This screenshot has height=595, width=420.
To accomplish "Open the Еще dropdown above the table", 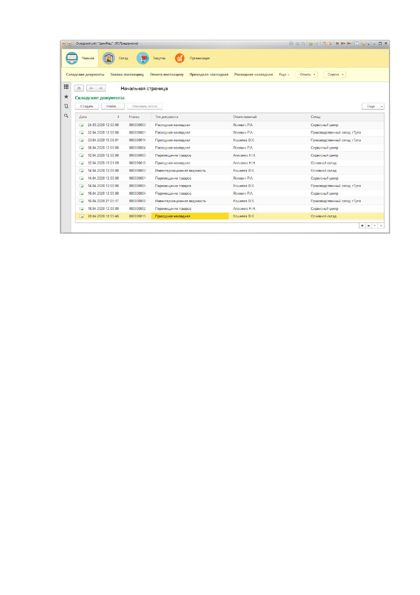I will click(373, 106).
